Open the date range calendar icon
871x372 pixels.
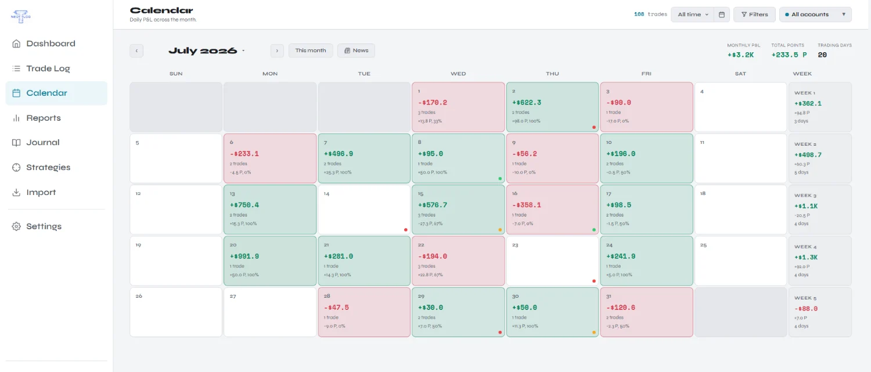tap(722, 15)
